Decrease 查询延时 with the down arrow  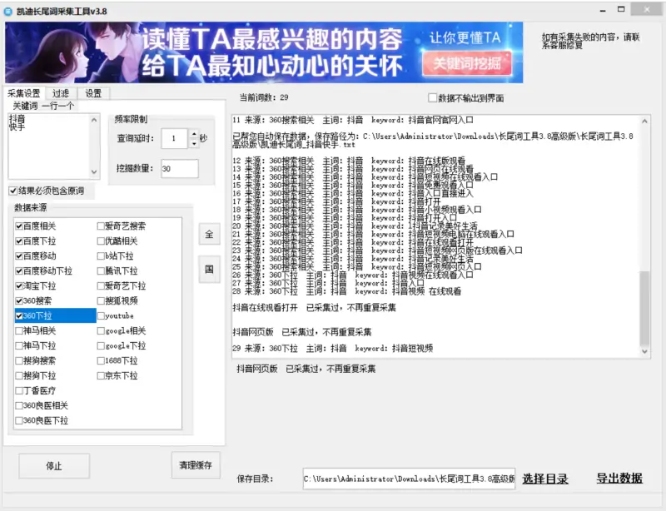193,142
